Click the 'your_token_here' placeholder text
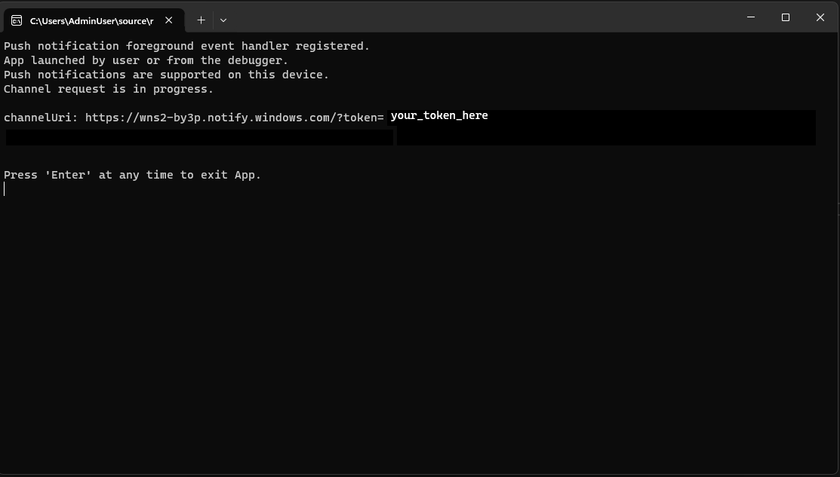Image resolution: width=840 pixels, height=477 pixels. coord(439,115)
